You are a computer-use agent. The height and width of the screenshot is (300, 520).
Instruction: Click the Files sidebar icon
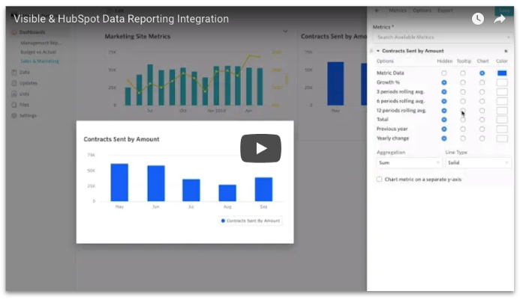pyautogui.click(x=14, y=105)
